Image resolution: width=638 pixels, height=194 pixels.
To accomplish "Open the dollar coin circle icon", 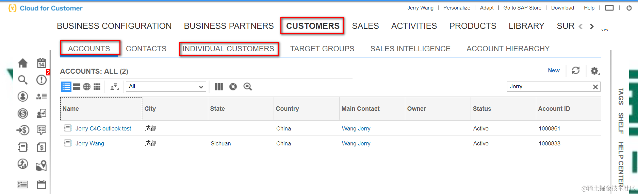I will tap(23, 113).
